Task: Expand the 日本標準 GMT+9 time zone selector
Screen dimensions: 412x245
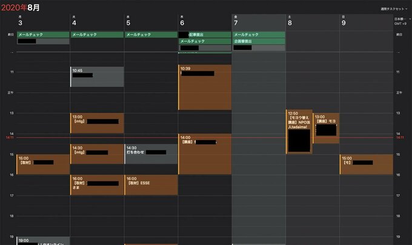Action: [x=400, y=20]
